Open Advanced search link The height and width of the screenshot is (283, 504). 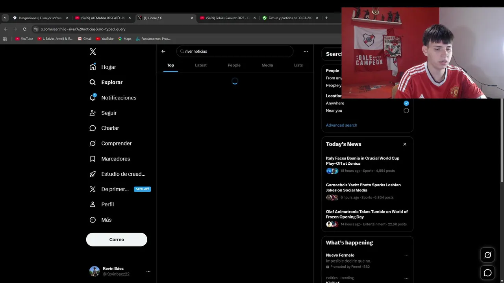[341, 125]
